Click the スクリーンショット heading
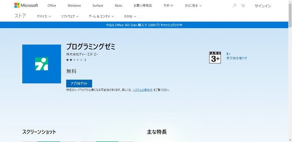292x142 pixels. 39,132
